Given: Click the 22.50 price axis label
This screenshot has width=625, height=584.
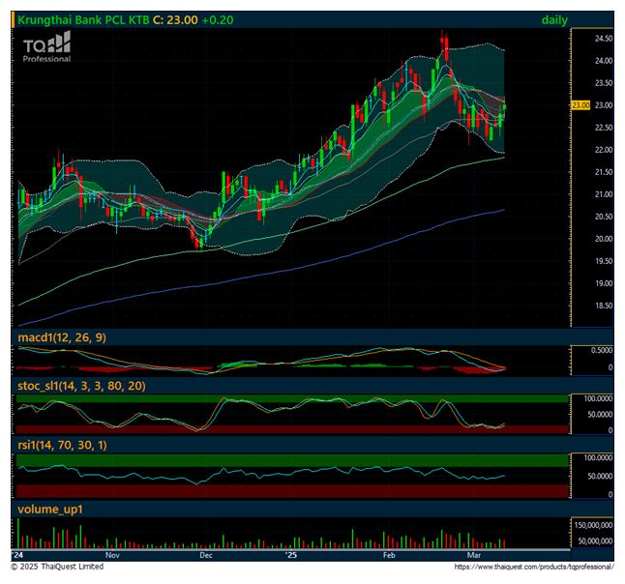Looking at the screenshot, I should pos(604,128).
